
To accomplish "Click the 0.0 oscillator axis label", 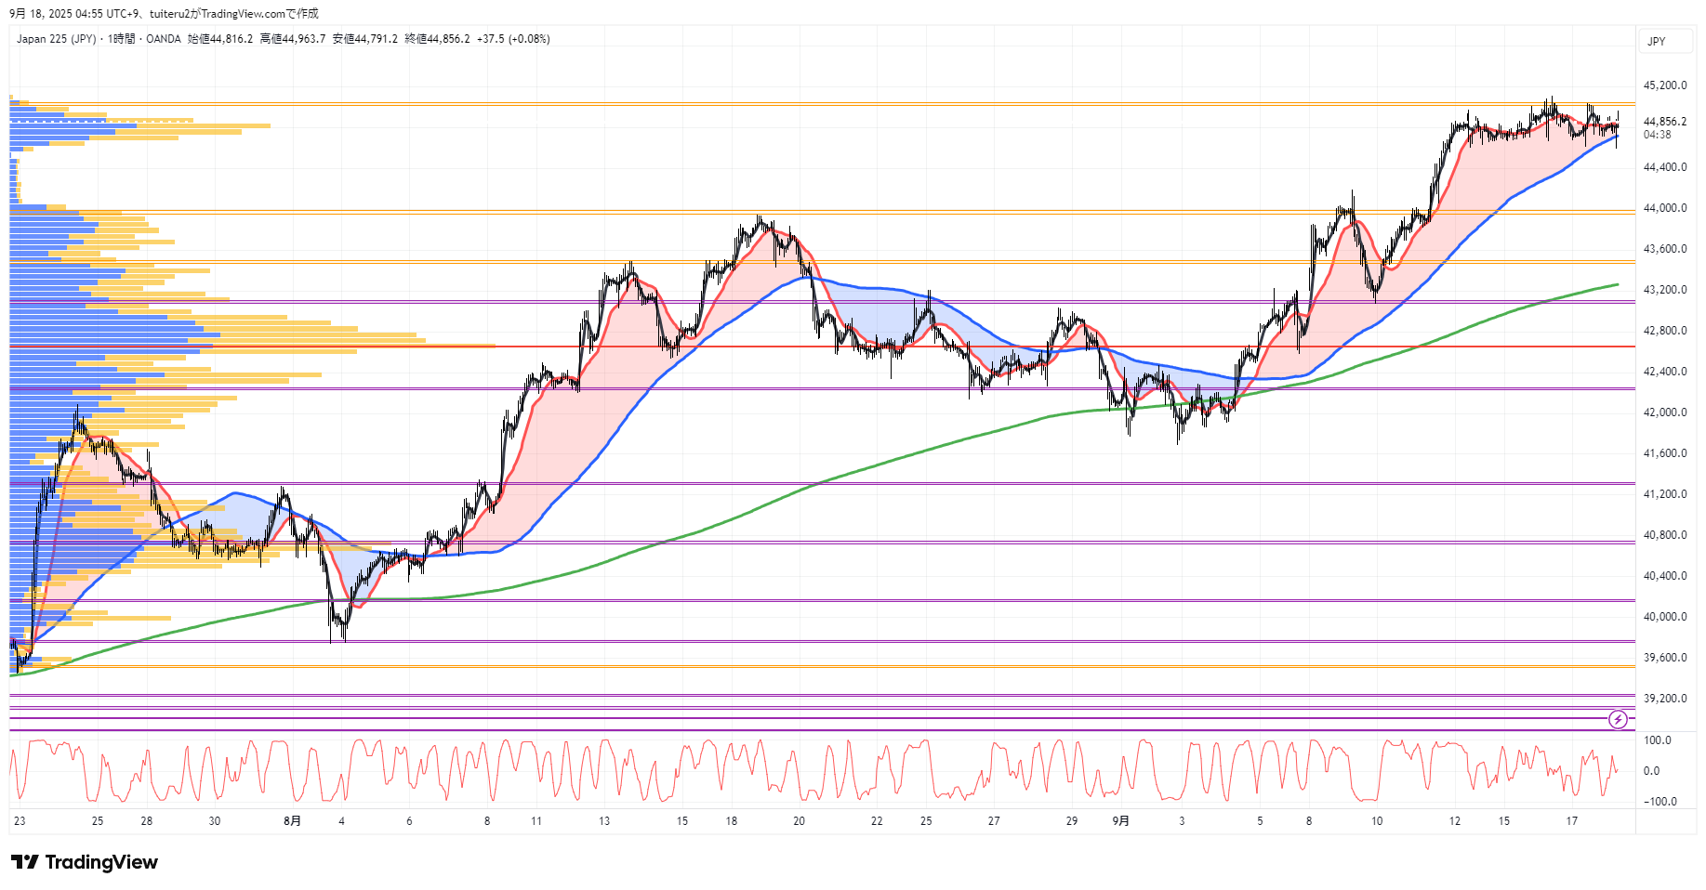I will pos(1651,770).
